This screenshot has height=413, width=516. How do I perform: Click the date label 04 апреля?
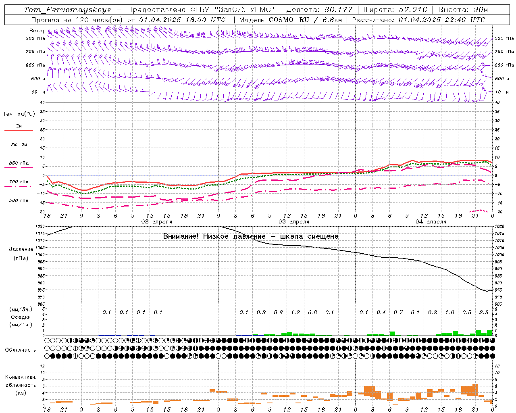tap(431, 222)
